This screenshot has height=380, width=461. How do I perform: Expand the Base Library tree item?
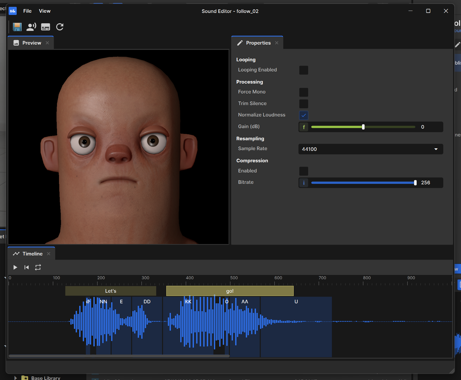[x=15, y=378]
